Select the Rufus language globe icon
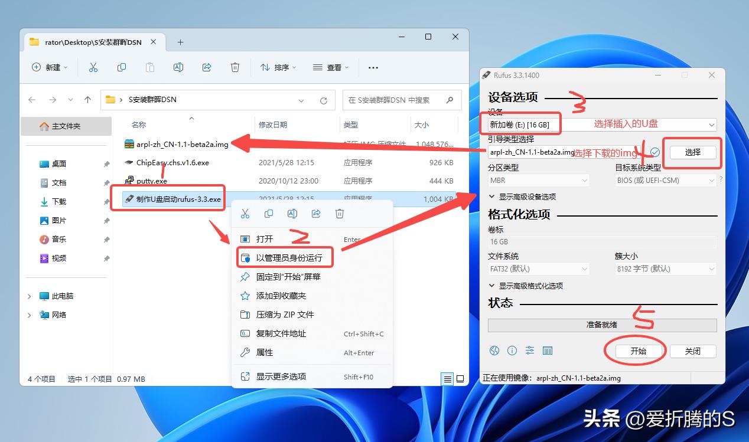 pyautogui.click(x=494, y=350)
